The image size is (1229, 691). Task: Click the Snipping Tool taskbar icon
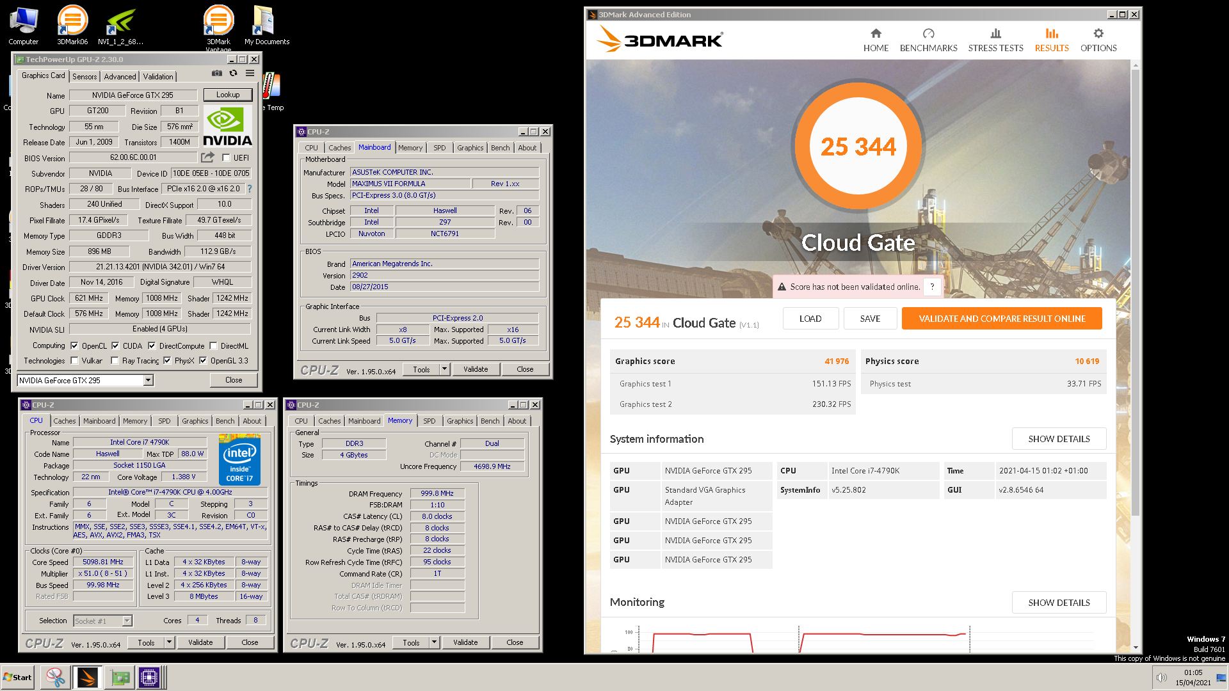click(x=55, y=677)
